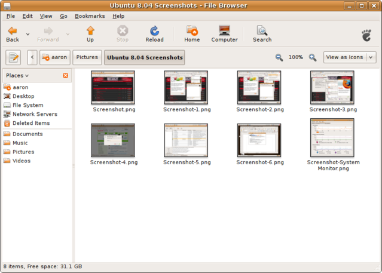Viewport: 382px width, 273px height.
Task: Open the Edit menu
Action: click(27, 16)
